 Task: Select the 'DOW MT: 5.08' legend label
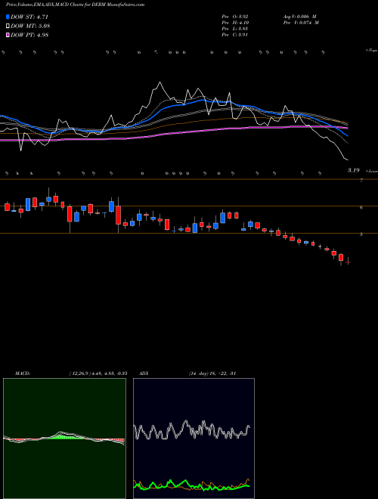point(30,26)
